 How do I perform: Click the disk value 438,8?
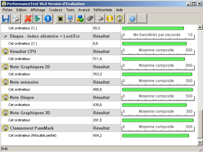coord(97,105)
